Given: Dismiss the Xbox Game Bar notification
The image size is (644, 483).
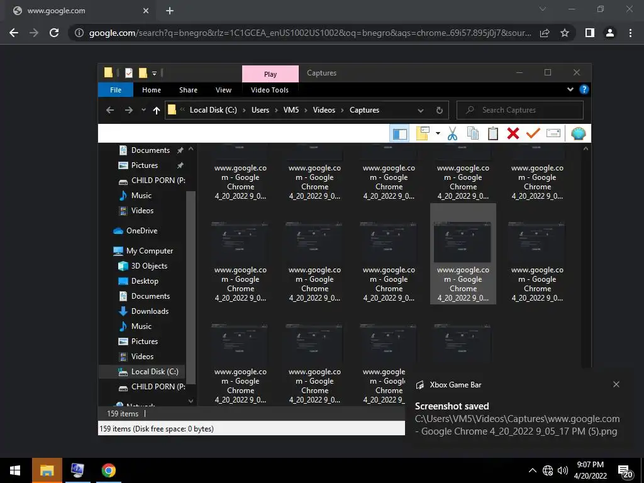Looking at the screenshot, I should [616, 384].
